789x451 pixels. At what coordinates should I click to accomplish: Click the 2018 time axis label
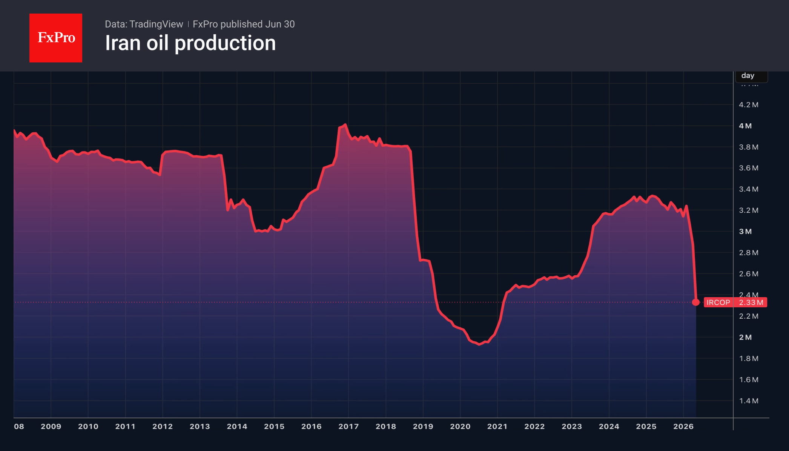click(386, 426)
